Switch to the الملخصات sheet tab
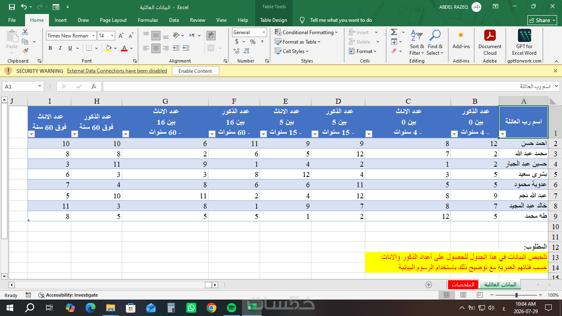Image resolution: width=562 pixels, height=316 pixels. [x=463, y=284]
